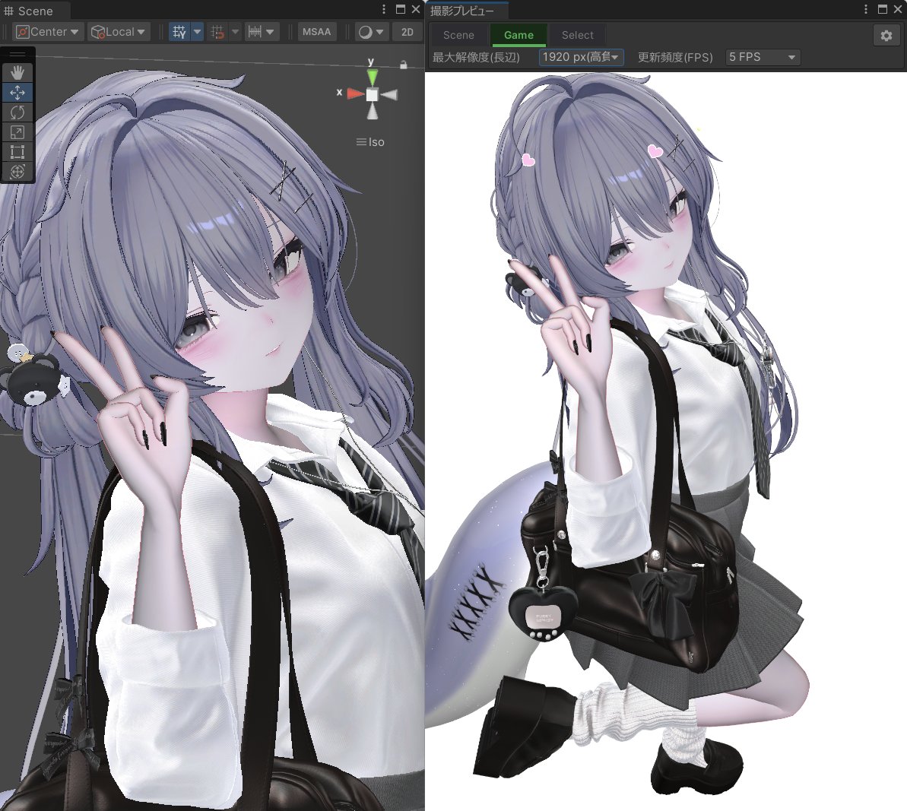
Task: Click the green Y axis gizmo cone
Action: (x=372, y=77)
